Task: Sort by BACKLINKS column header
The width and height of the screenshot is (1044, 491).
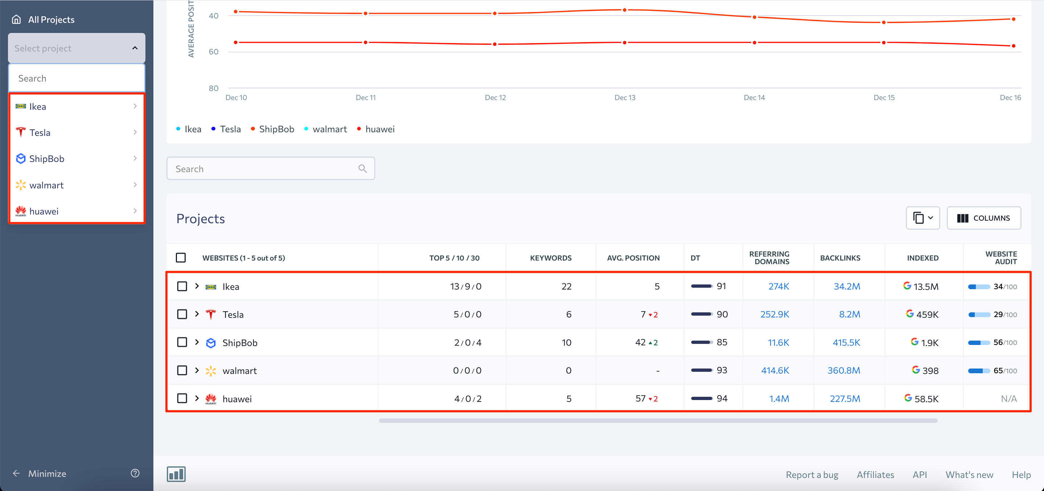Action: (x=840, y=258)
